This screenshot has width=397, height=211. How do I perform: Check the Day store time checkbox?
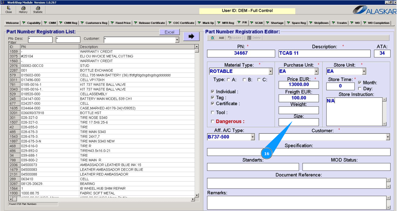click(360, 89)
